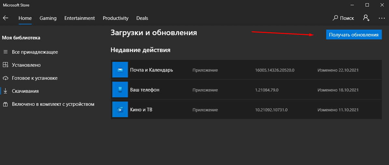The width and height of the screenshot is (389, 165).
Task: Open Установлено in the sidebar
Action: tap(26, 65)
